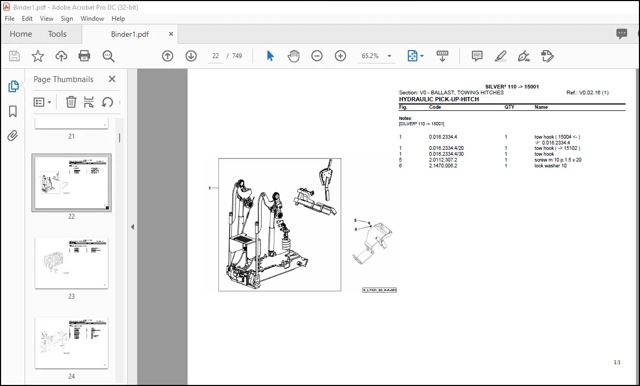Viewport: 640px width, 386px height.
Task: Click the Fit page tool icon
Action: click(x=412, y=56)
